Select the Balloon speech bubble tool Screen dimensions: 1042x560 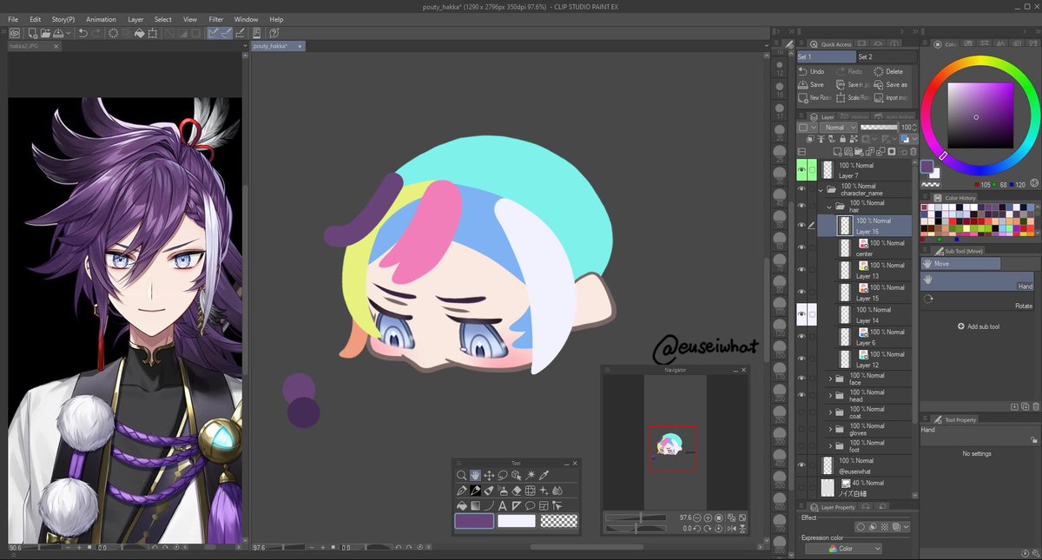point(530,505)
